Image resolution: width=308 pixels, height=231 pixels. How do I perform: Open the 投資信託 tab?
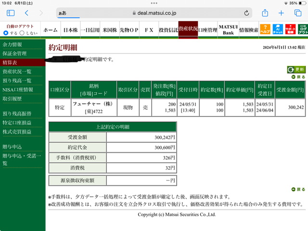pos(168,30)
